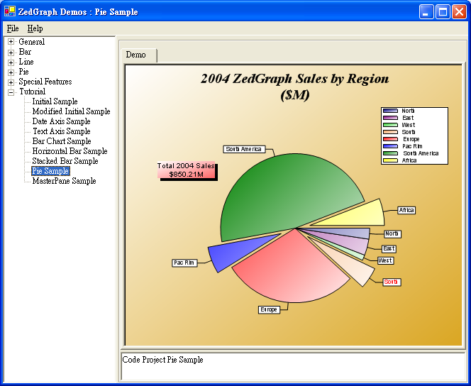
Task: Select the highlighted Pie Sample item
Action: click(51, 171)
